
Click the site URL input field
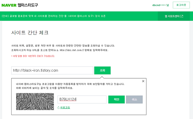click(52, 70)
